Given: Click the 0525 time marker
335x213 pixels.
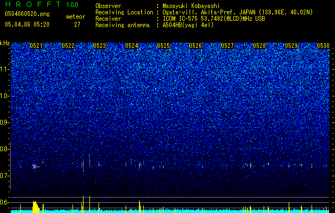Looking at the screenshot, I should 164,46.
